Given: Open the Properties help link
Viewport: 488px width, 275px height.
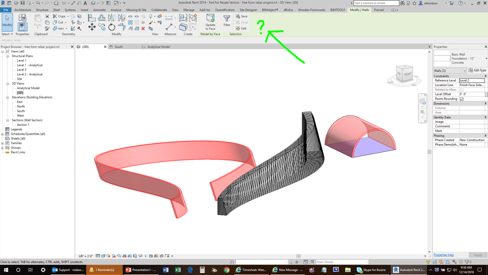Looking at the screenshot, I should 443,255.
